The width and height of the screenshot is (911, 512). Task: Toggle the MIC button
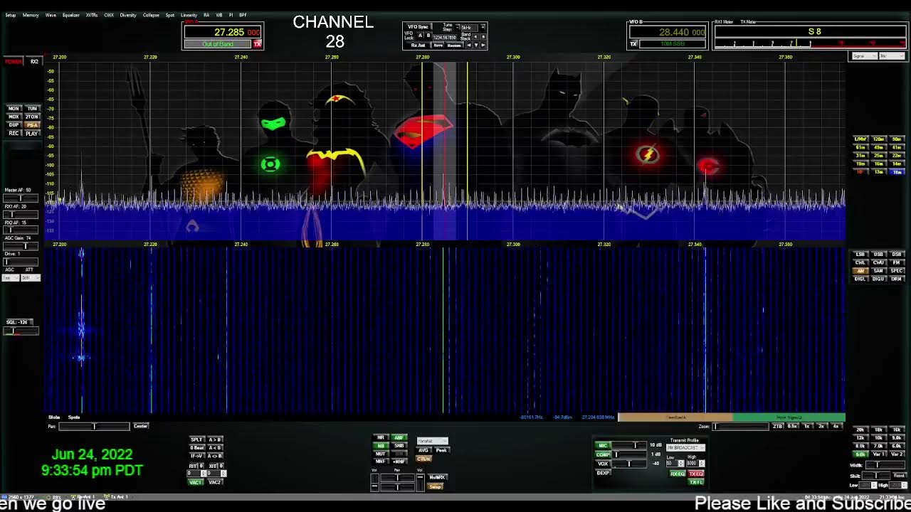(x=603, y=446)
